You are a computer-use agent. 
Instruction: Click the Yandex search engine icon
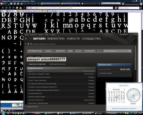click(x=116, y=8)
